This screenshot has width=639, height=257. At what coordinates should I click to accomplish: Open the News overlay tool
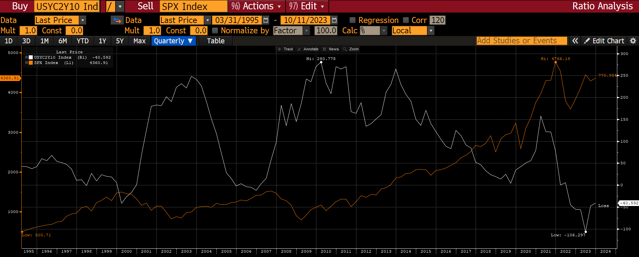pyautogui.click(x=331, y=49)
